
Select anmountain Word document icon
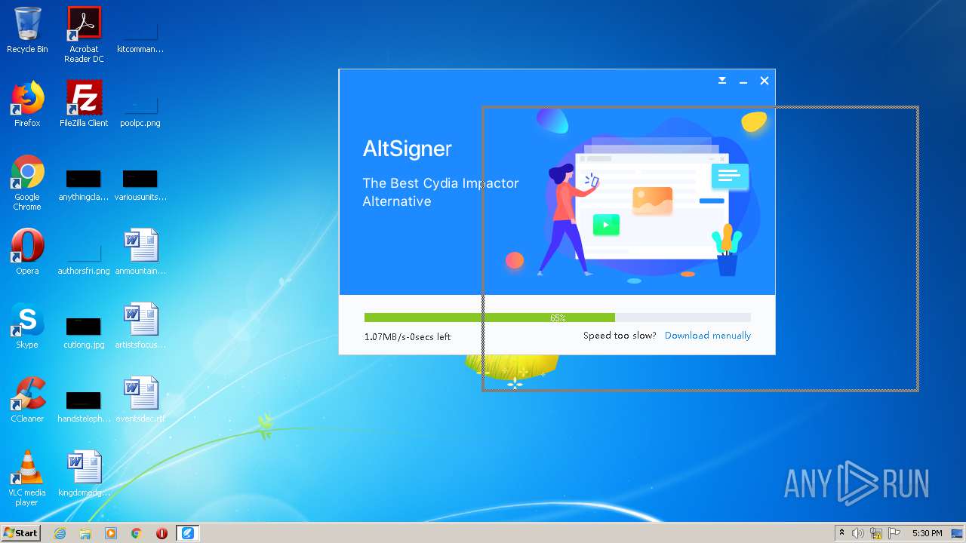tap(140, 252)
